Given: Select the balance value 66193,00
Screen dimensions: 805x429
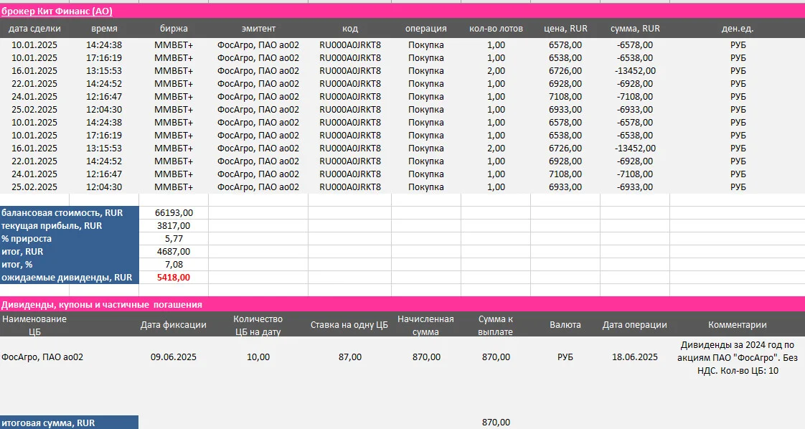Looking at the screenshot, I should pyautogui.click(x=174, y=212).
